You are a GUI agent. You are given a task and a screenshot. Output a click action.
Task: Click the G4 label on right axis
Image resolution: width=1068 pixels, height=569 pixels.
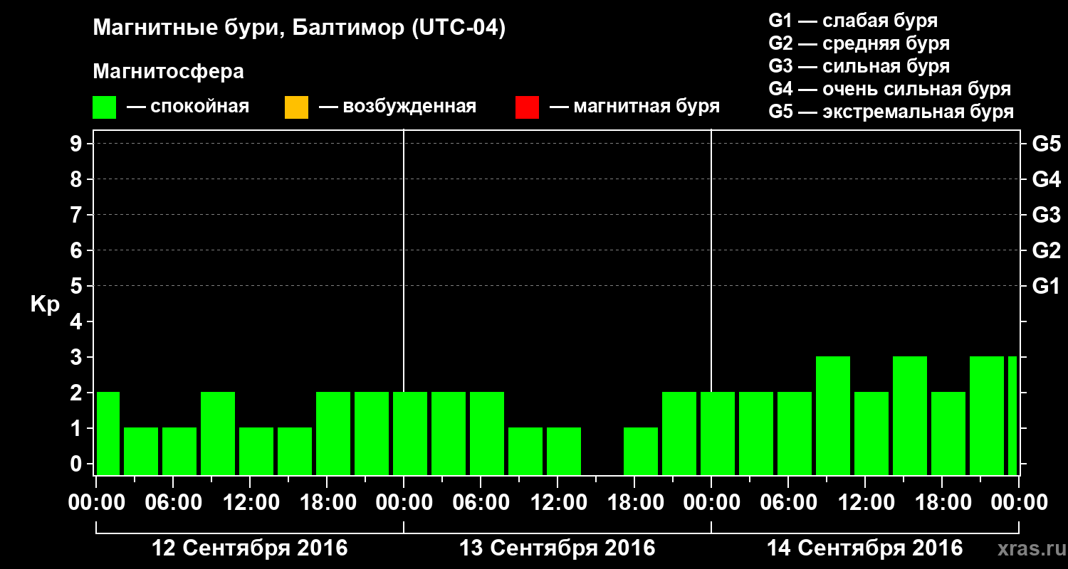(x=1046, y=179)
